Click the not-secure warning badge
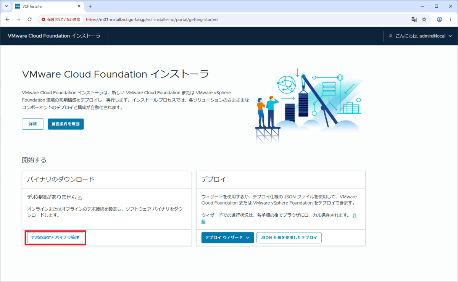This screenshot has width=458, height=282. click(x=61, y=19)
